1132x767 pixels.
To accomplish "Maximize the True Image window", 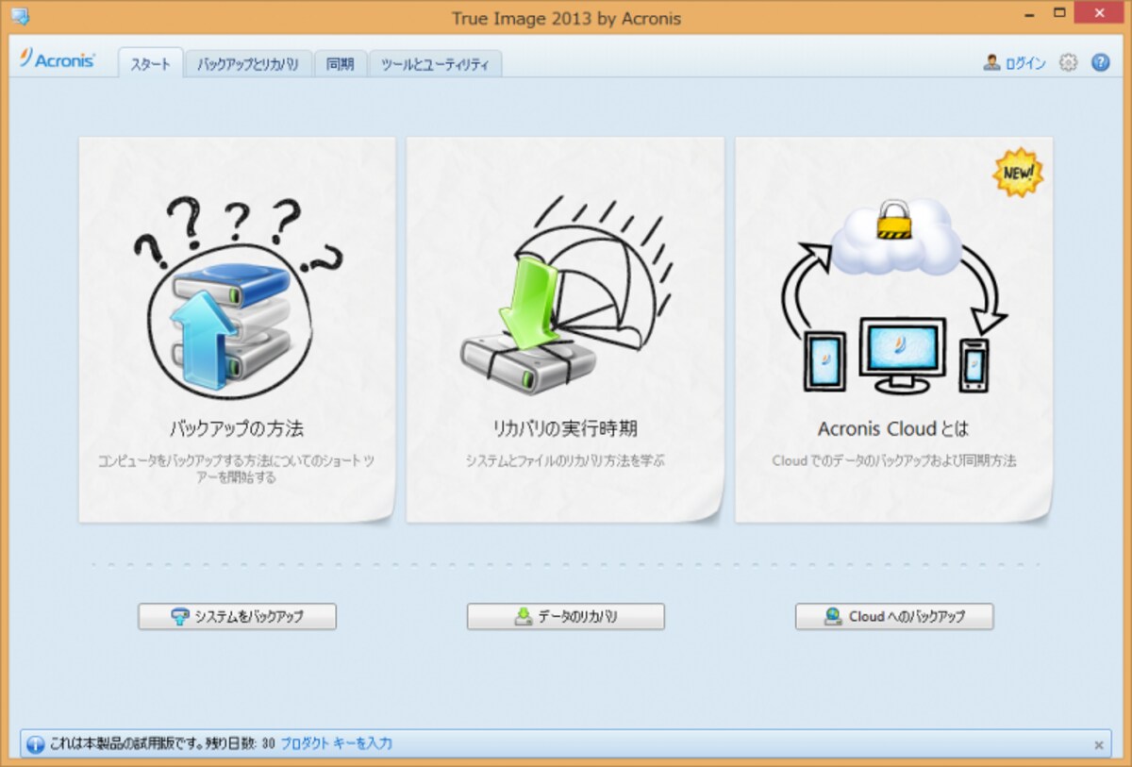I will [x=1059, y=14].
